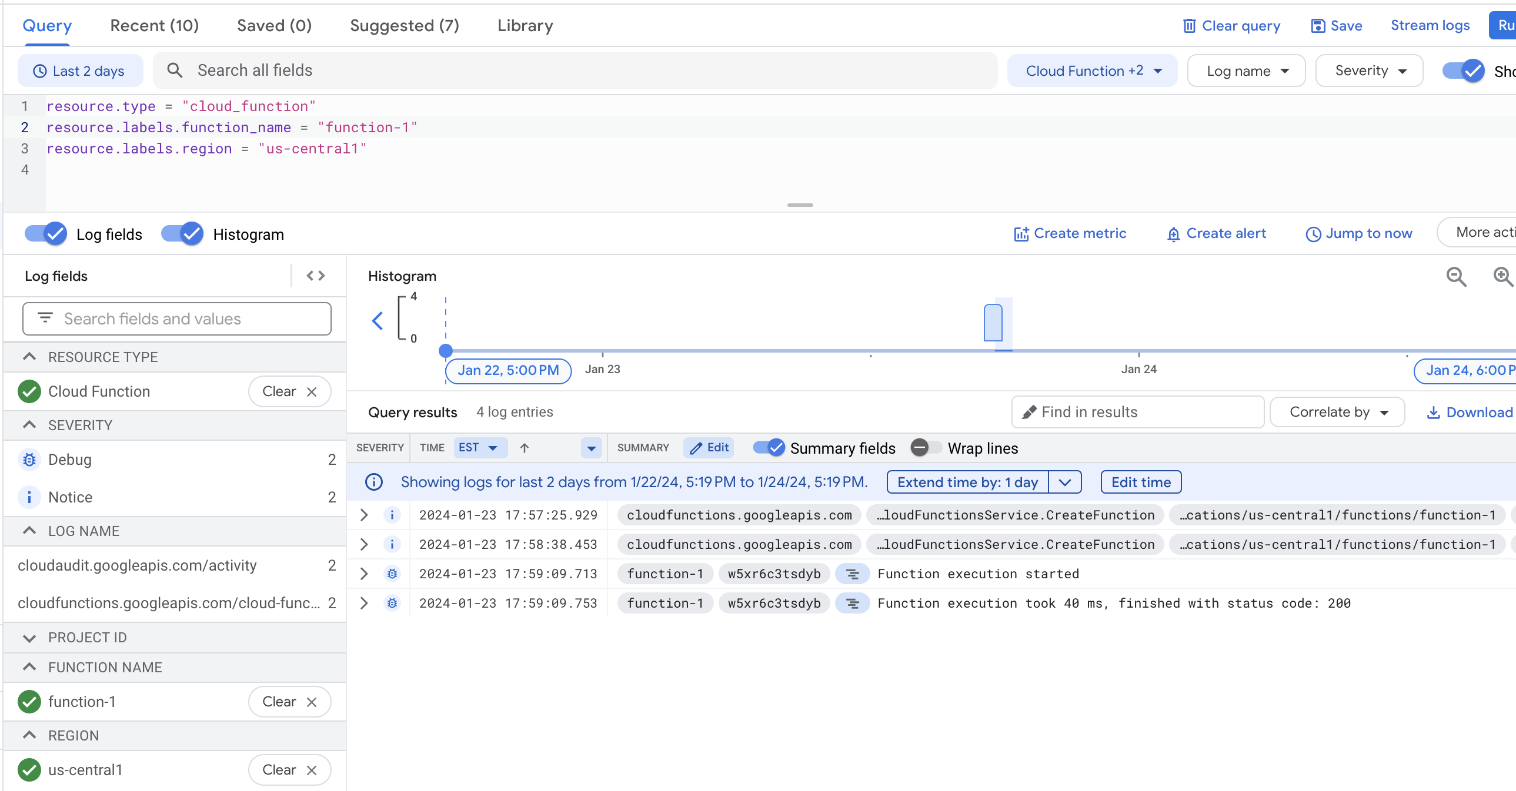Open the Log name filter dropdown
The height and width of the screenshot is (791, 1516).
[1248, 69]
